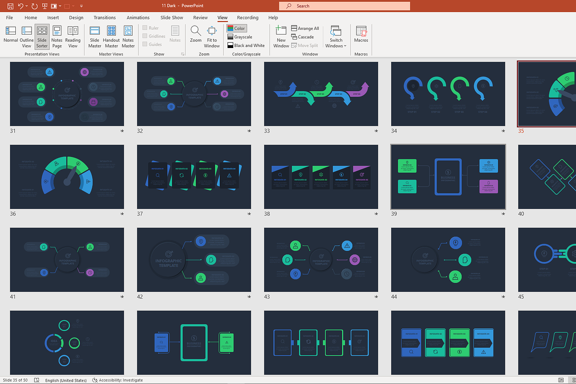Expand Customize Quick Access Toolbar arrow
576x384 pixels.
pos(81,6)
